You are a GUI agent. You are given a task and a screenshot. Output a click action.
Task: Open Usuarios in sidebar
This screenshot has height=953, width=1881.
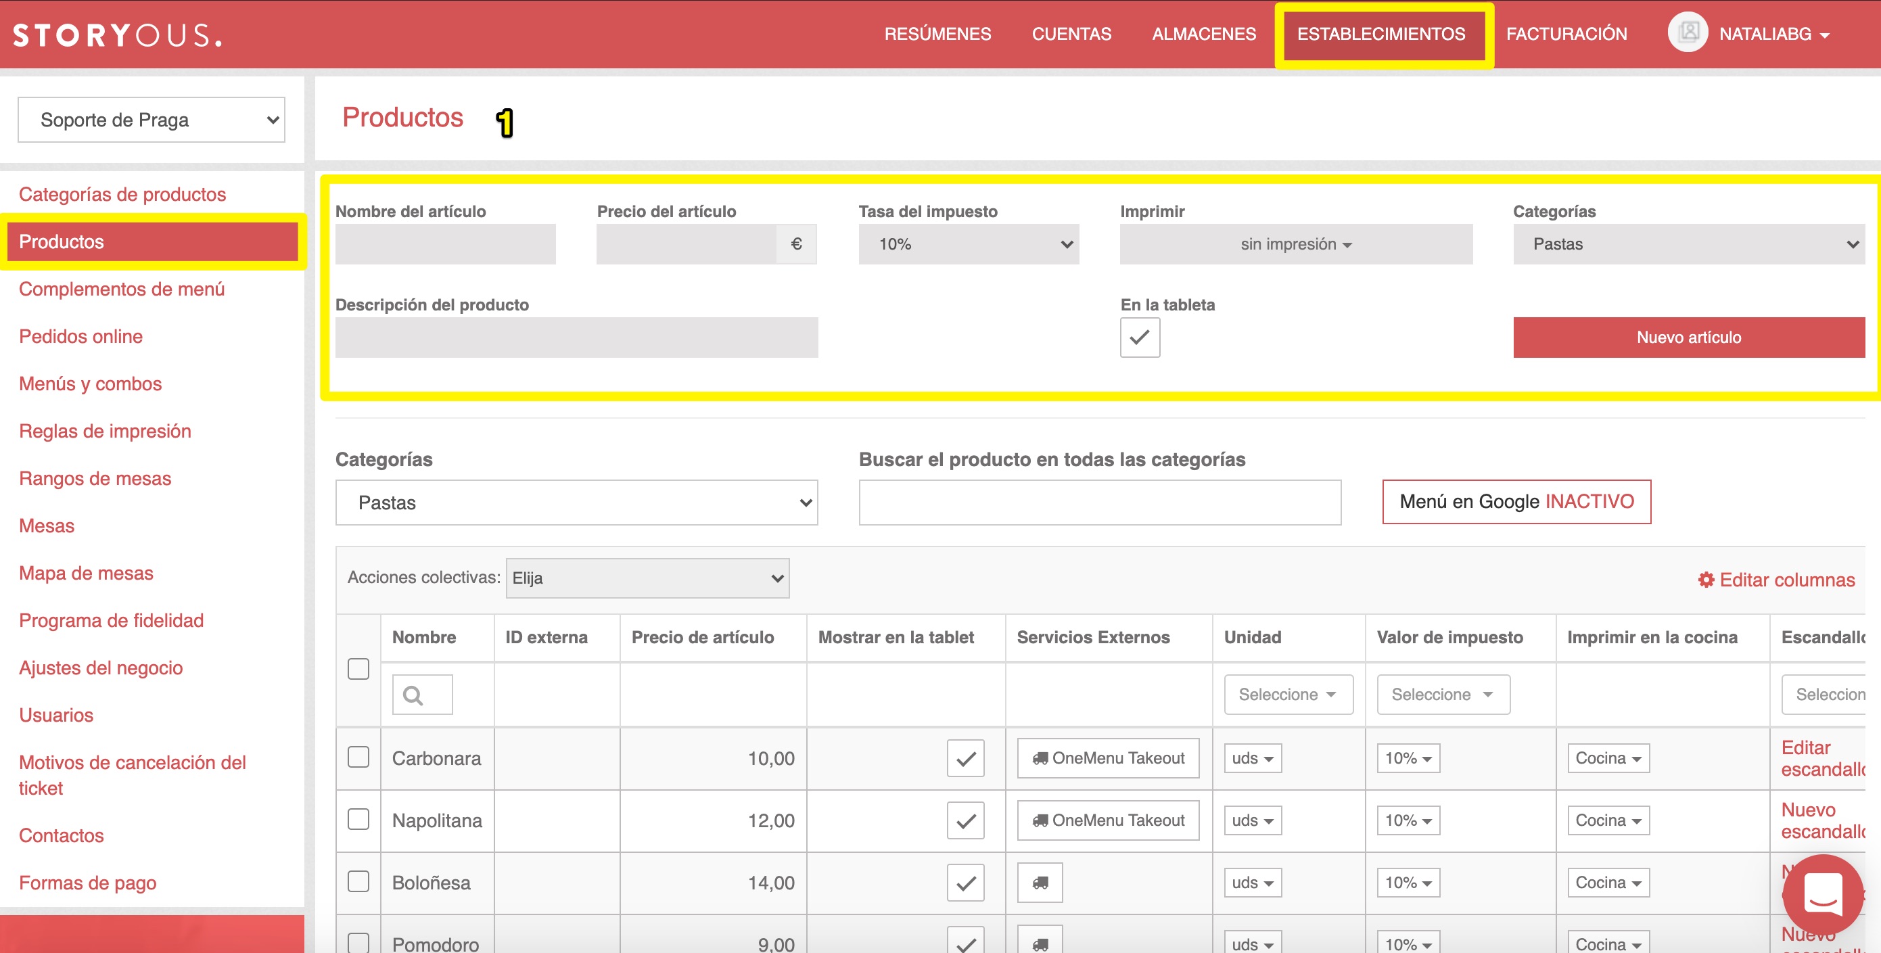click(56, 716)
